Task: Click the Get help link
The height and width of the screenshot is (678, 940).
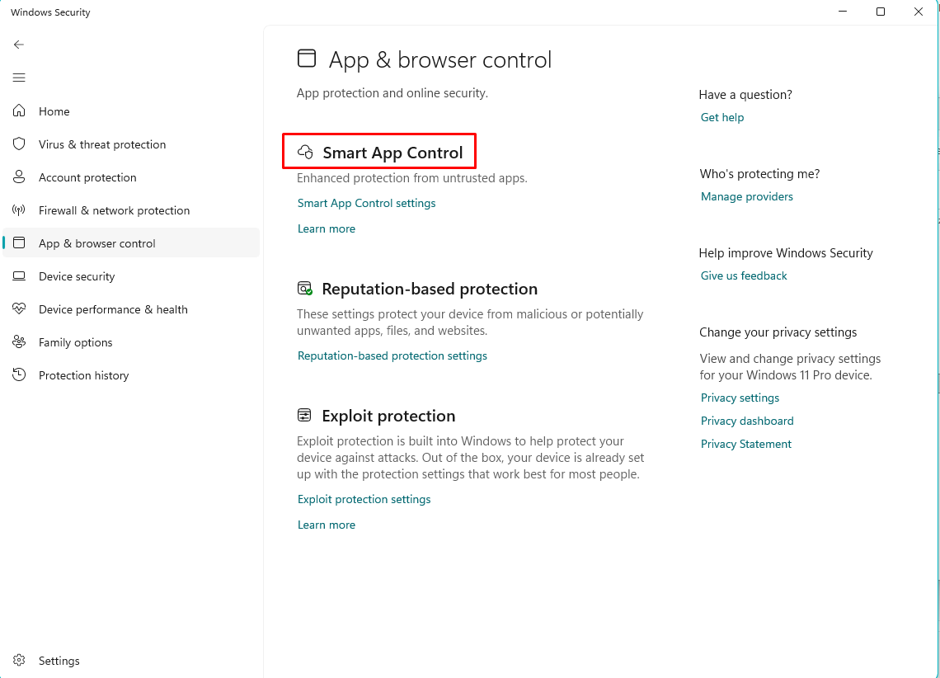Action: [721, 117]
